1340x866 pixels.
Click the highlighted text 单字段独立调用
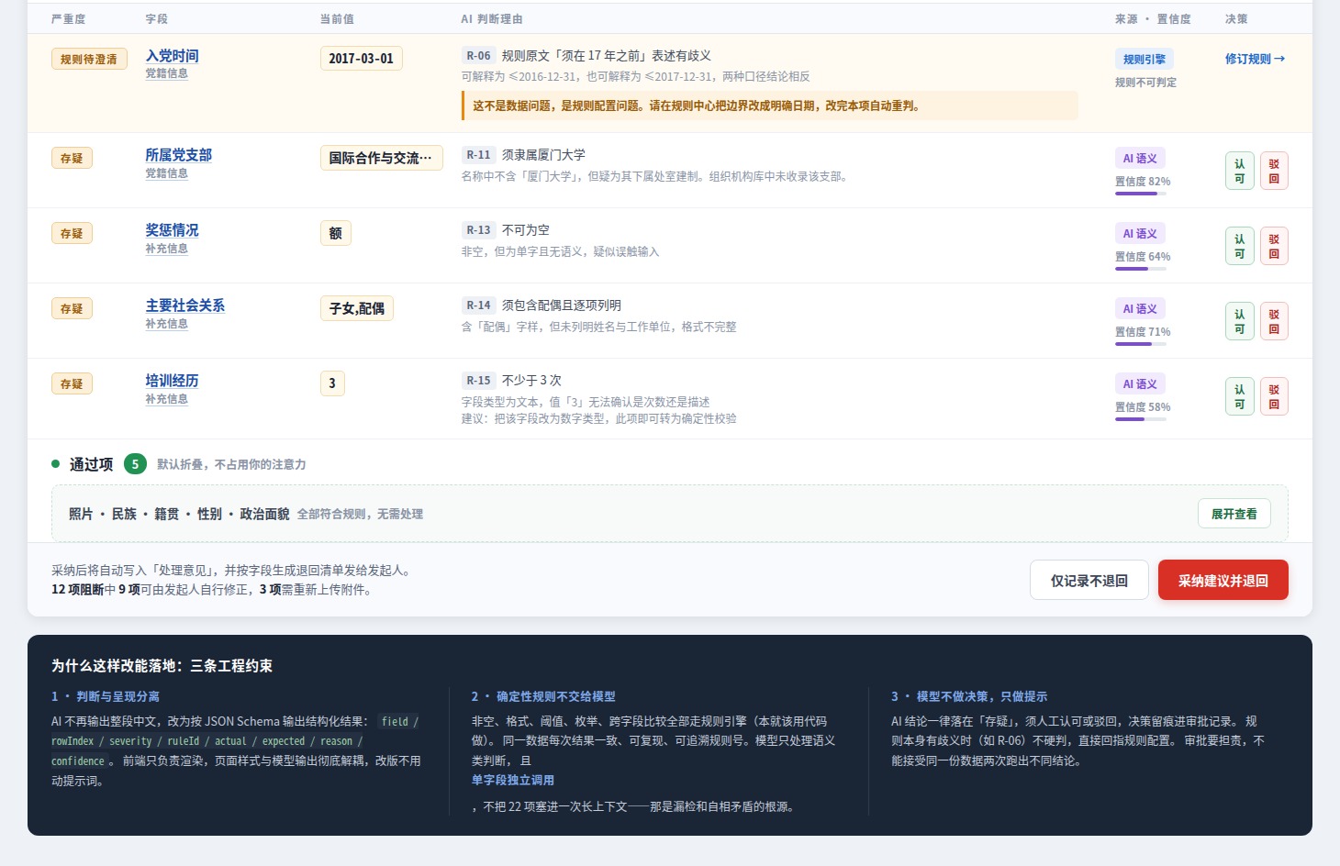[x=513, y=780]
